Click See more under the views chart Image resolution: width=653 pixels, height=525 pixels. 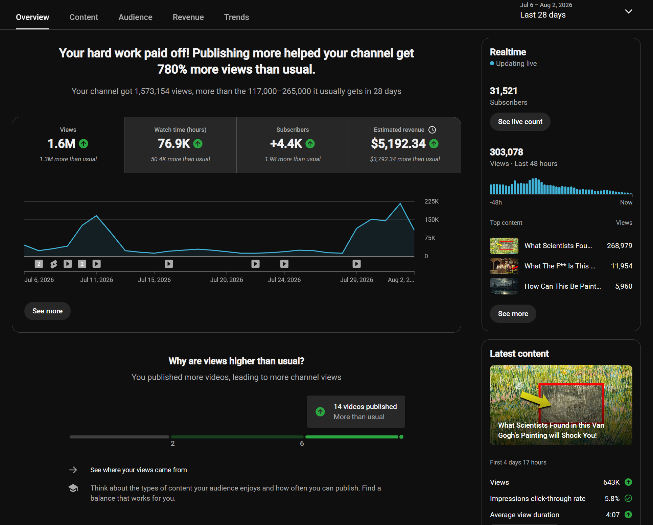tap(47, 311)
